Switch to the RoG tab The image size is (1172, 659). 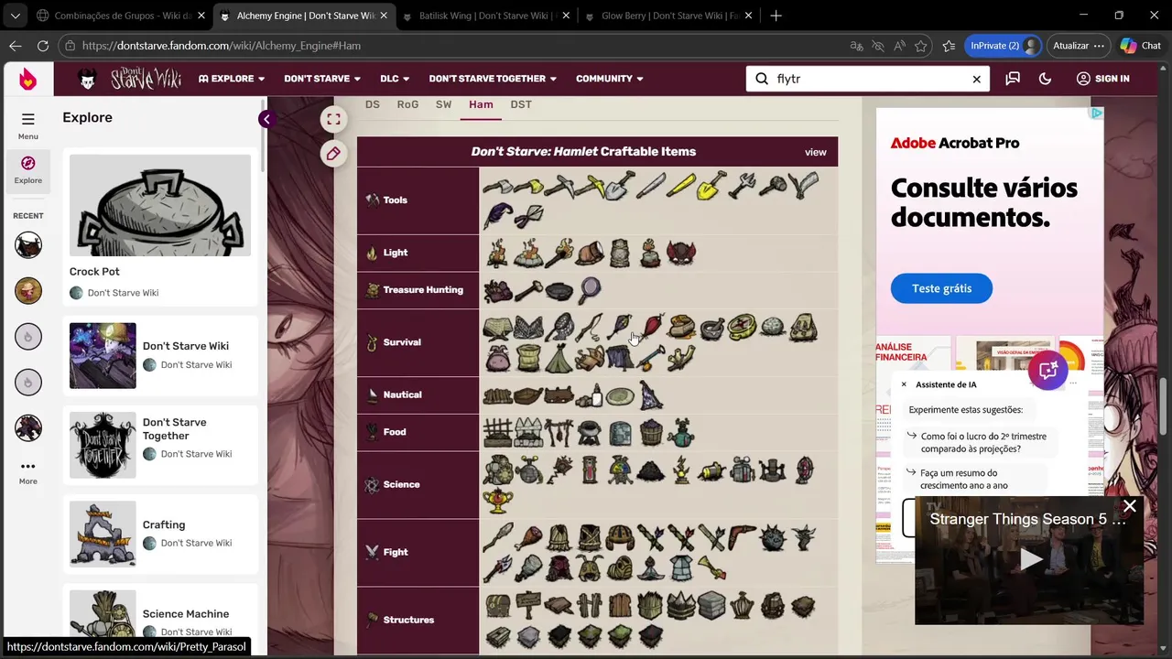[407, 104]
